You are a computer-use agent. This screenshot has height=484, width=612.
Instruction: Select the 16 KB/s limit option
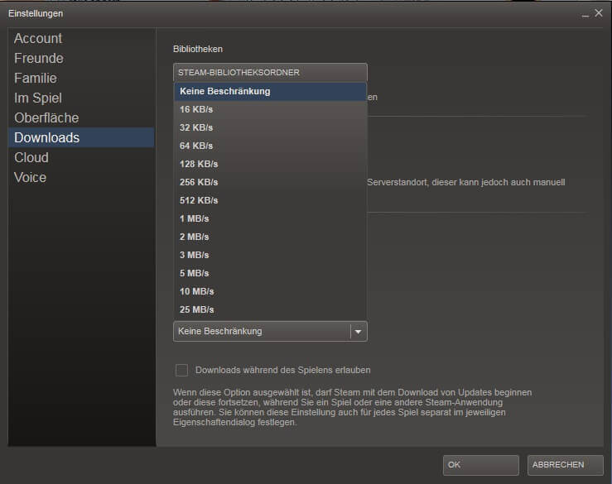[270, 109]
